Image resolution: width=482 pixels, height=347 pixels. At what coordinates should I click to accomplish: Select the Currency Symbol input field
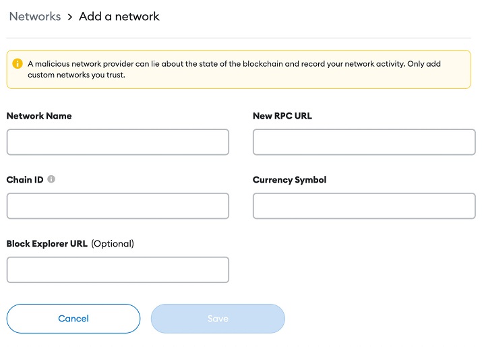(364, 206)
